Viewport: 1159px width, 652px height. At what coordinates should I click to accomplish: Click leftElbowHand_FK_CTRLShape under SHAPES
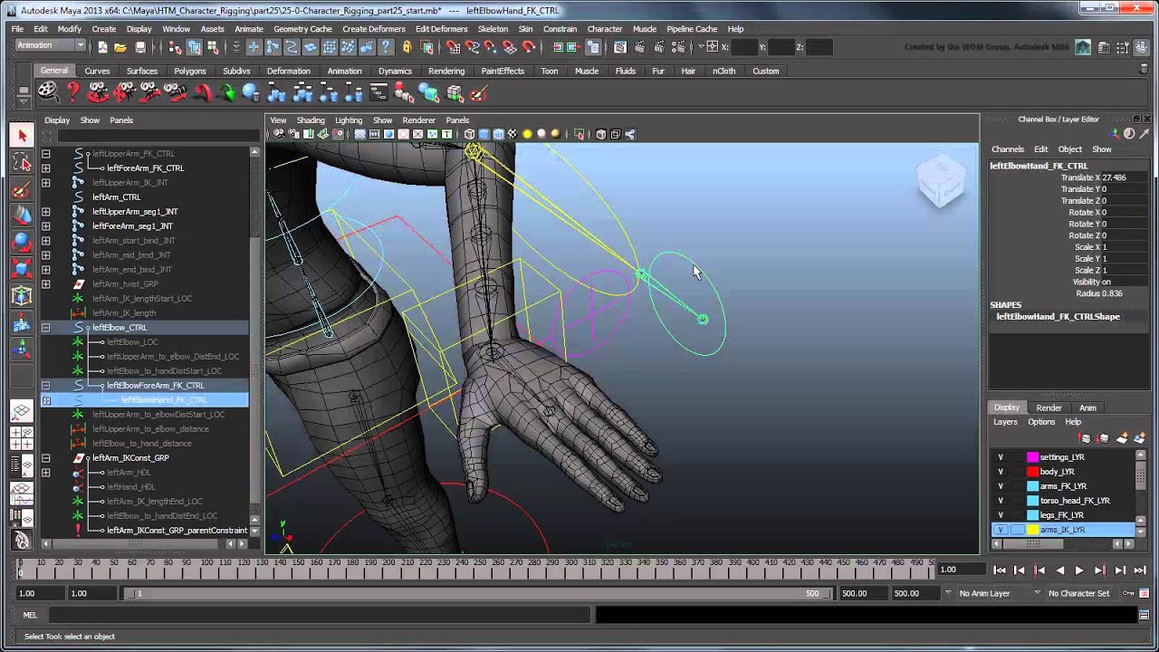pyautogui.click(x=1058, y=317)
